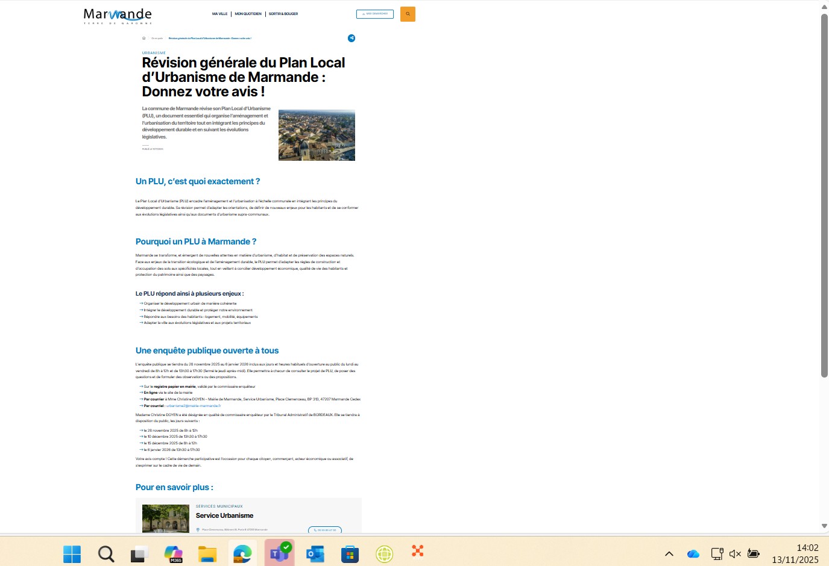Open the SORTIR & BOUGER menu
829x566 pixels.
coord(283,14)
